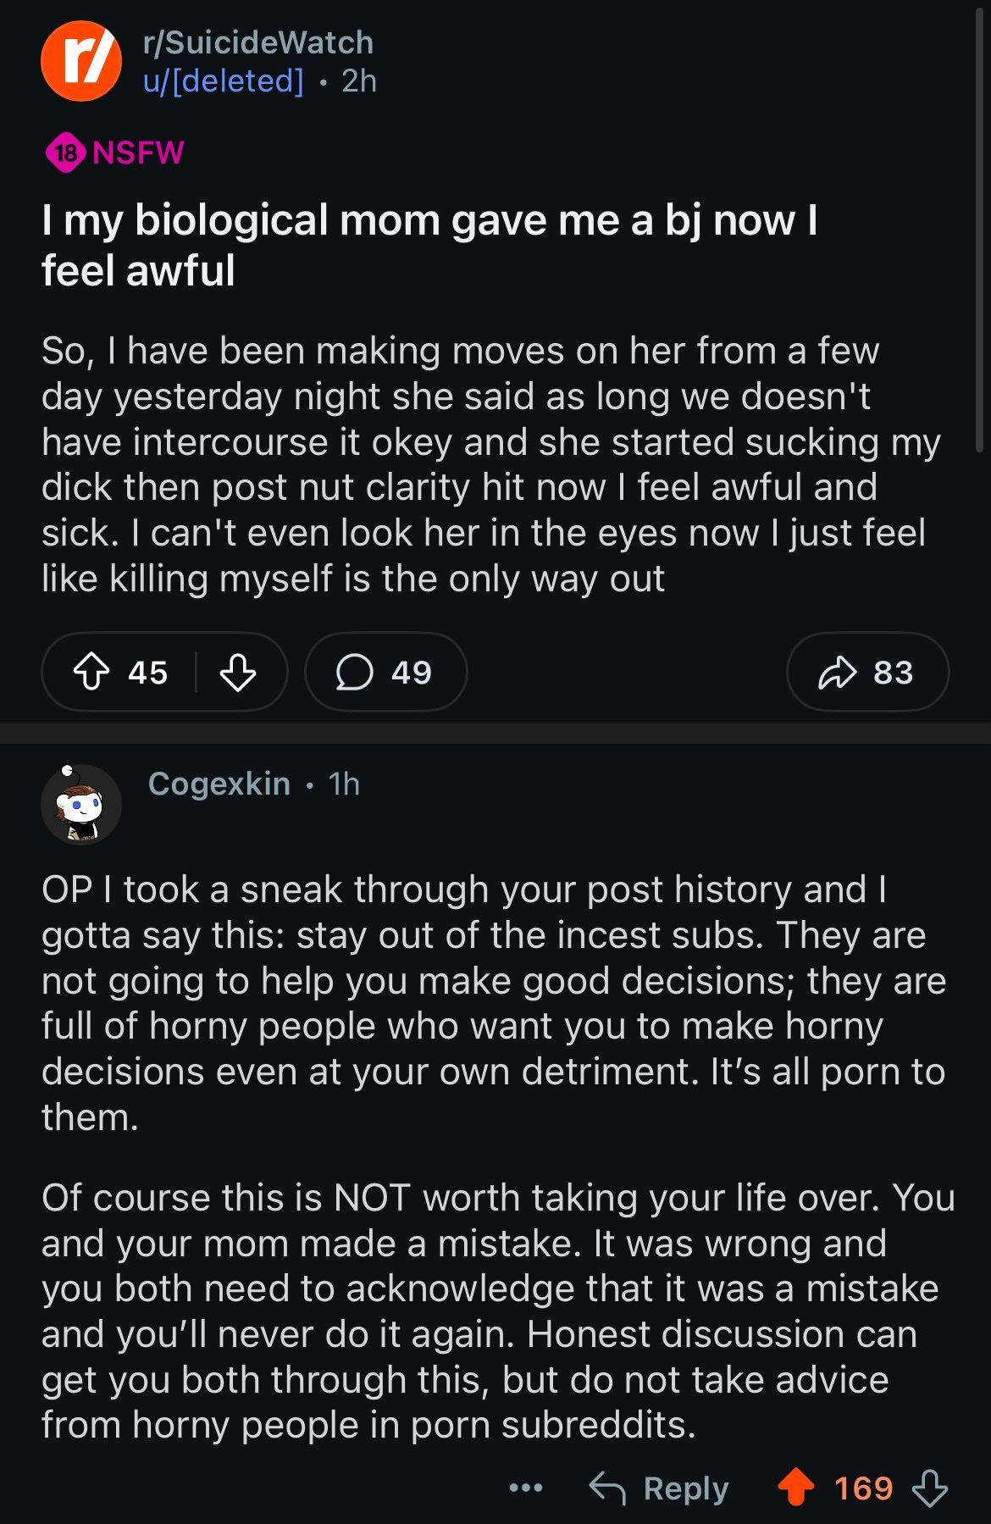
Task: Click the commenter's Snoo avatar
Action: pyautogui.click(x=81, y=805)
